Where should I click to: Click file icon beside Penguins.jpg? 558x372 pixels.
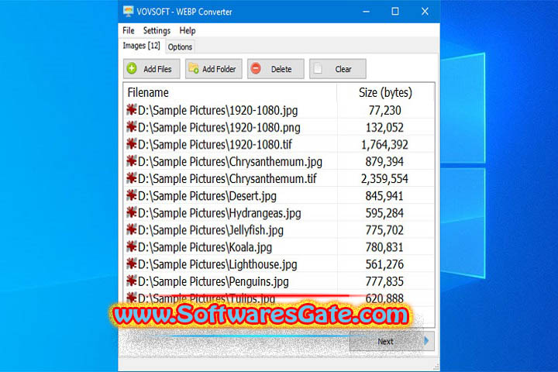(132, 281)
